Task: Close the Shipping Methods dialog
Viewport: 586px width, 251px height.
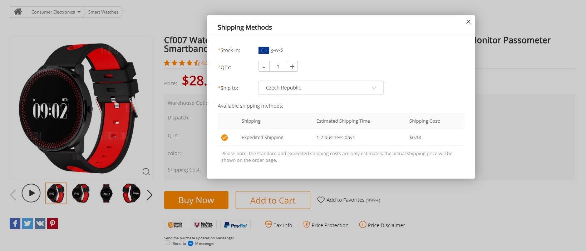Action: [468, 22]
